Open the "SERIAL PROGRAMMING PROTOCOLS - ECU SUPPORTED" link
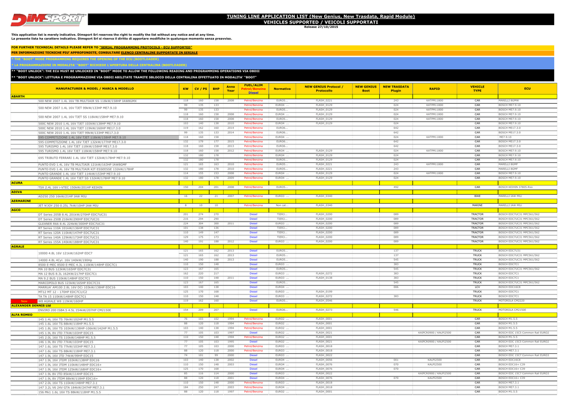This screenshot has width=571, height=404. pyautogui.click(x=146, y=47)
